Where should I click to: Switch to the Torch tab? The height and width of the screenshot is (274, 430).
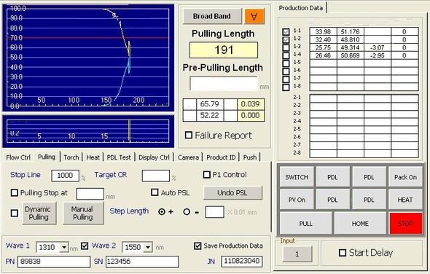point(71,157)
